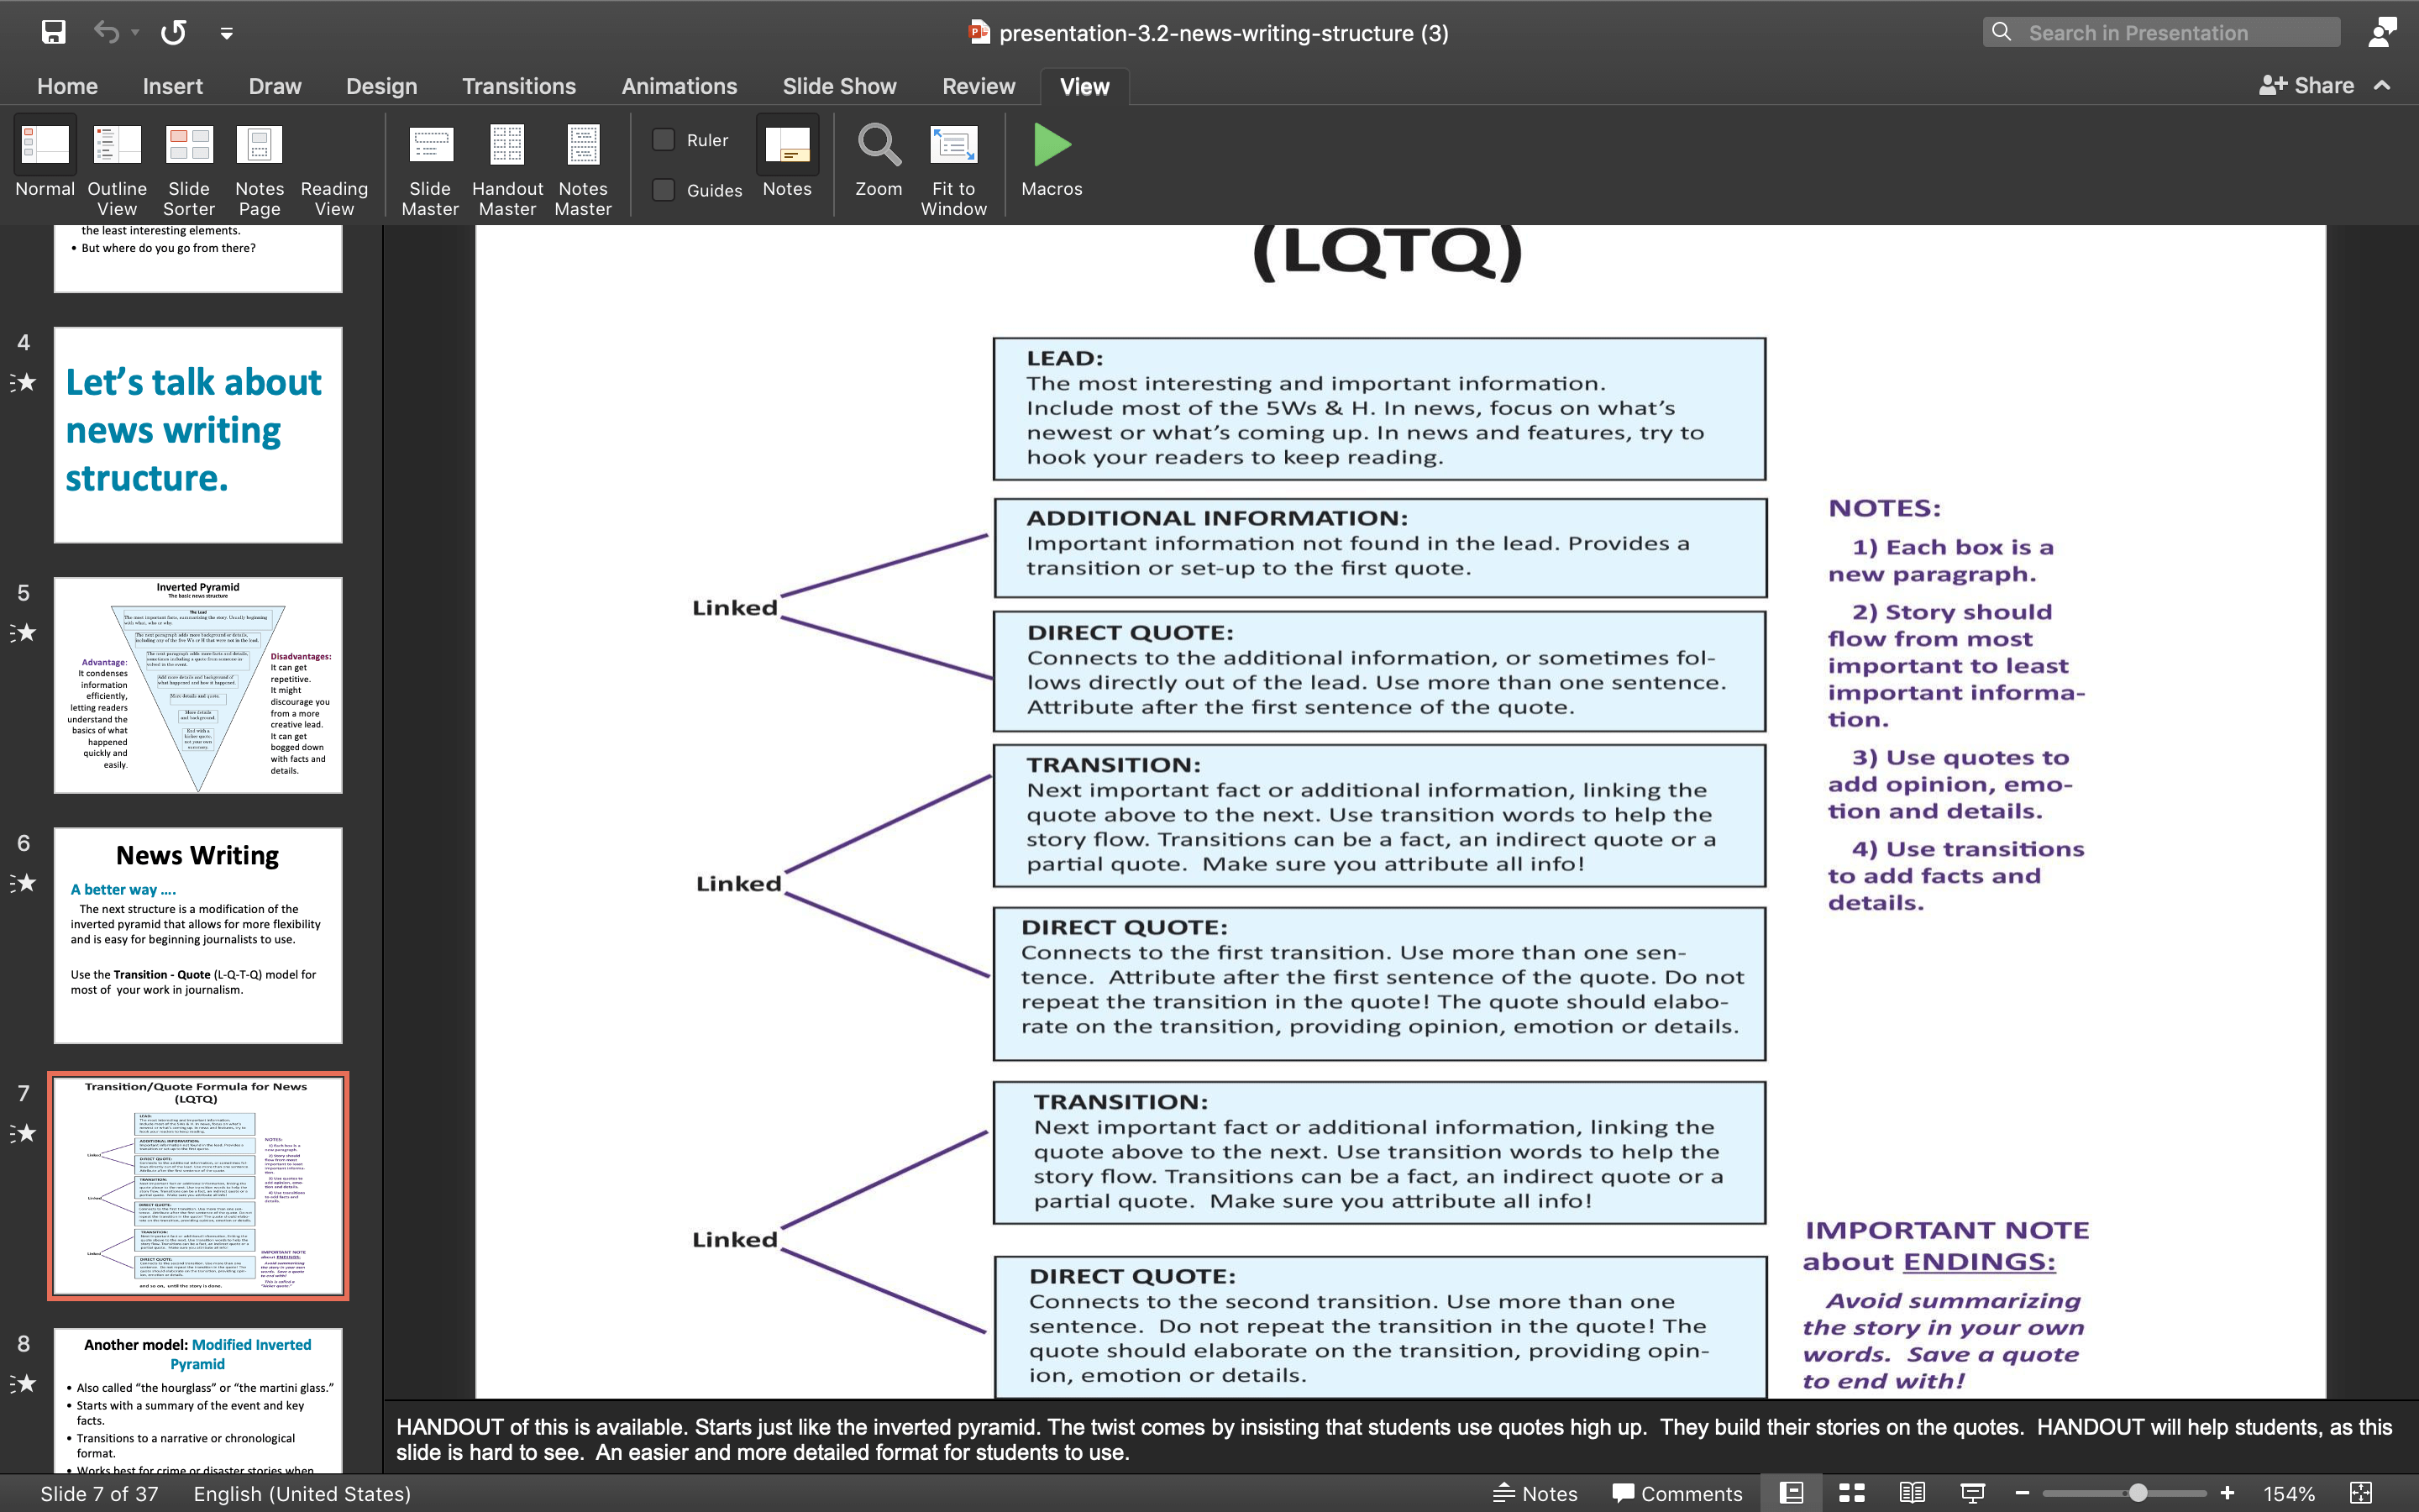The width and height of the screenshot is (2419, 1512).
Task: Open the Draw tab
Action: pos(275,86)
